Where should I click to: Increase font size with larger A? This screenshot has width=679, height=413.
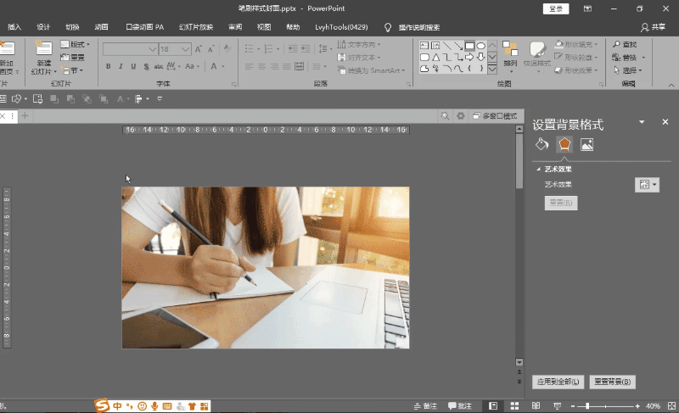[x=199, y=49]
